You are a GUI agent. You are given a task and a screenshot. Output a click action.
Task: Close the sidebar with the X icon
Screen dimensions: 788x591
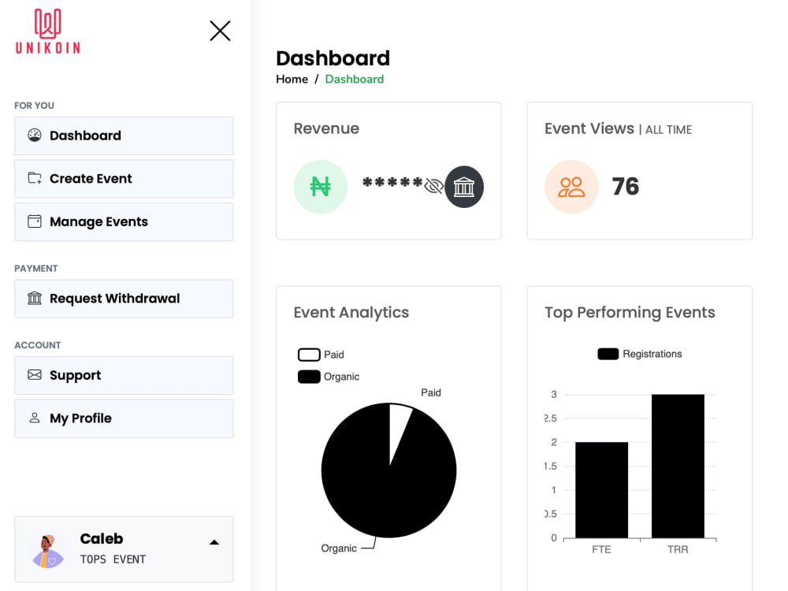(220, 32)
